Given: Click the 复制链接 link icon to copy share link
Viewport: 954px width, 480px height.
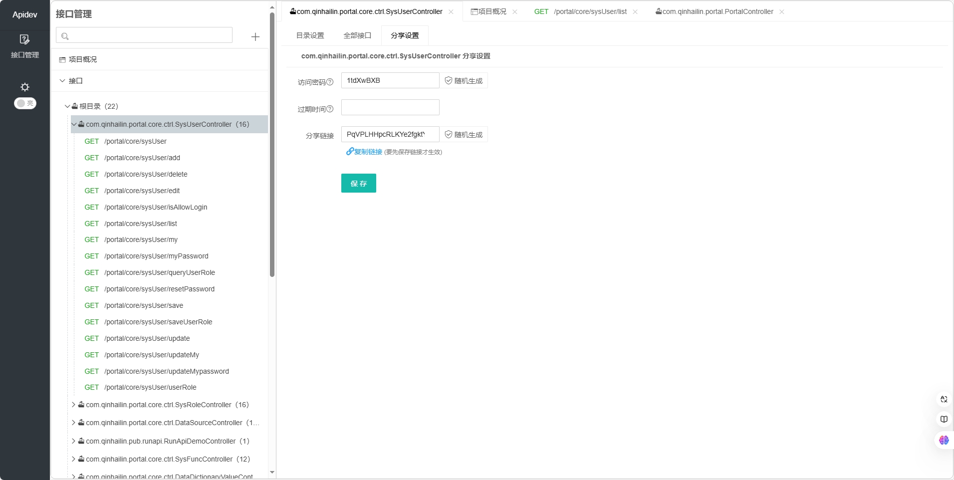Looking at the screenshot, I should [349, 152].
